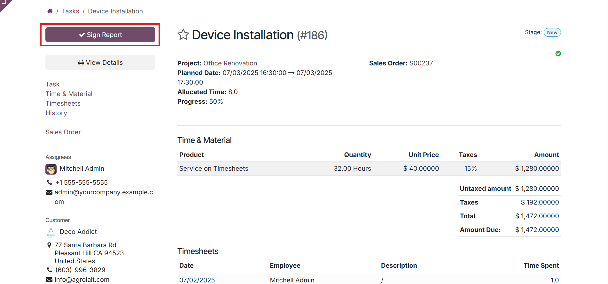Open Tasks breadcrumb link
The height and width of the screenshot is (284, 608).
[x=70, y=11]
